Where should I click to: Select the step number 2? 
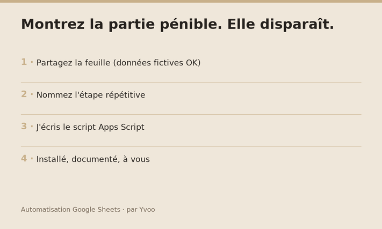tap(24, 94)
